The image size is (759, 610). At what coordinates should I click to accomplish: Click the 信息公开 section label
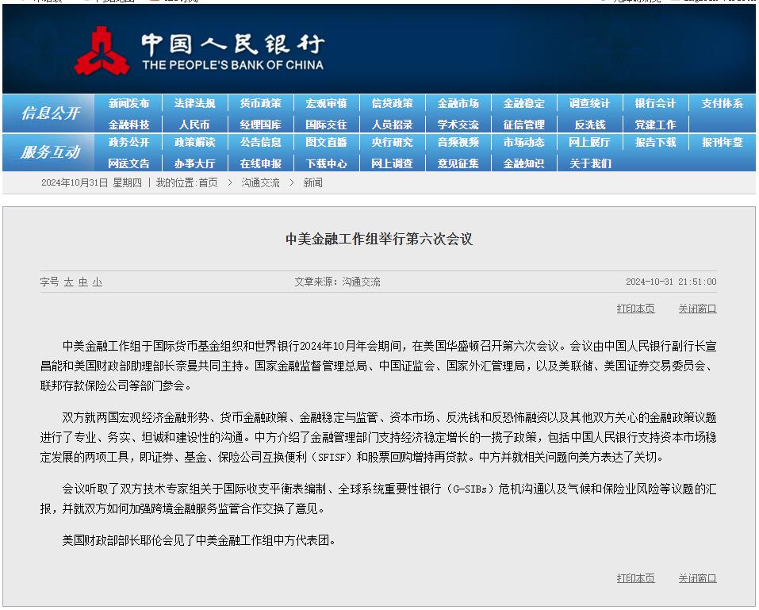point(50,113)
